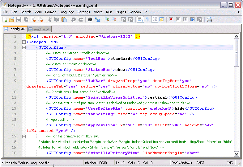Collapse the NotepadPlus fold on line 2
The height and width of the screenshot is (167, 243).
(x=24, y=42)
